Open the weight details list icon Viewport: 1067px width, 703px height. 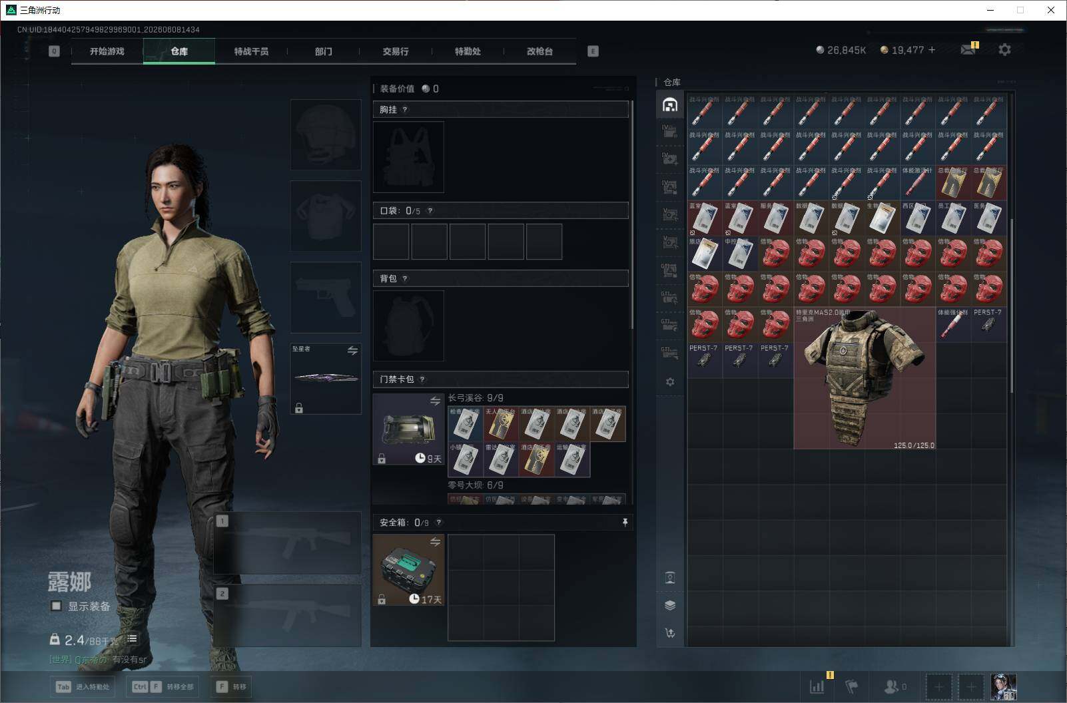coord(132,639)
